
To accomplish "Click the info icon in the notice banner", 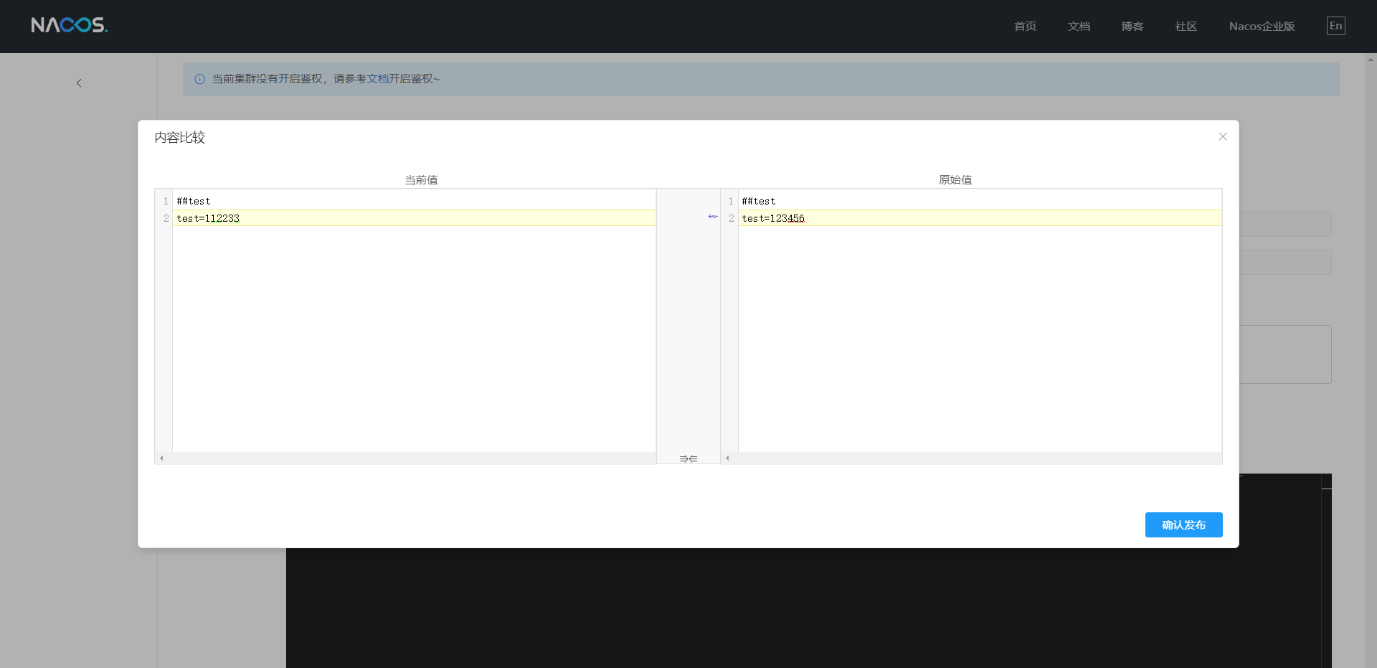I will (x=199, y=79).
